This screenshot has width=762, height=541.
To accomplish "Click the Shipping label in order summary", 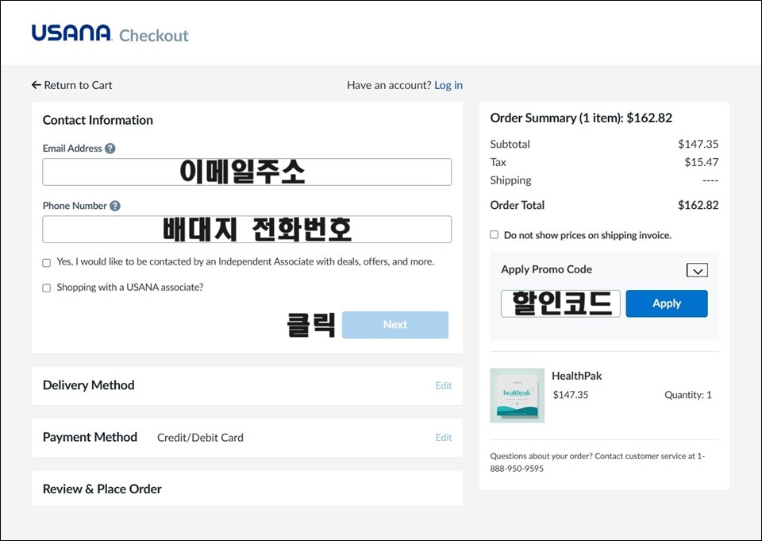I will [x=510, y=180].
